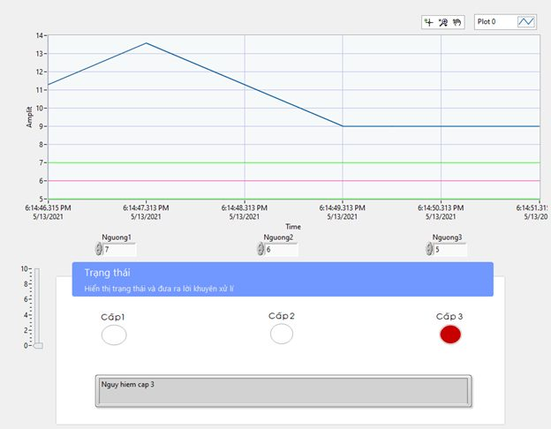Click the vertical slider track near 10
This screenshot has height=429, width=551.
coord(37,271)
